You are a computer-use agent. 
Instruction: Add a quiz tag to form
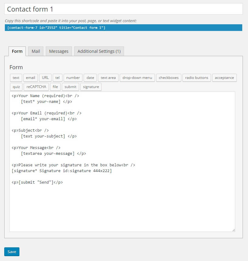pos(16,87)
